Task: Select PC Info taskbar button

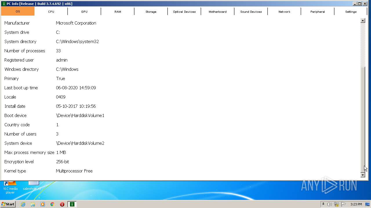Action: coord(72,204)
